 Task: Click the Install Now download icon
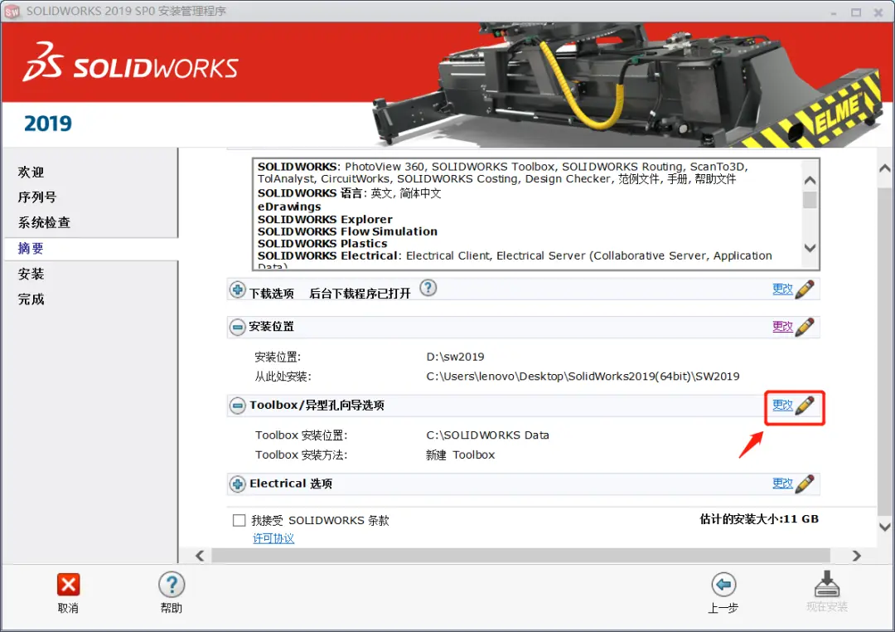(826, 583)
